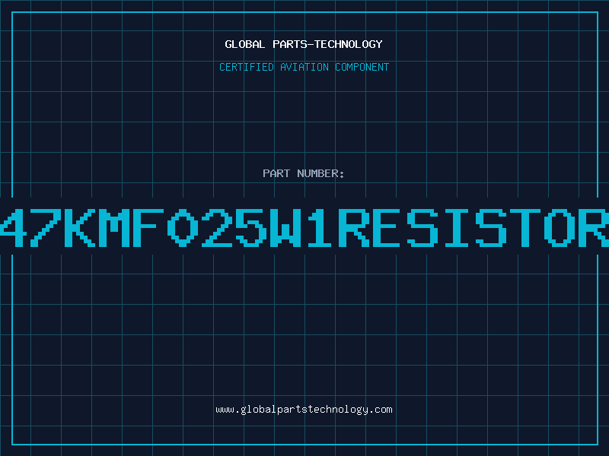Select the 47KMF025W1RESISTOR part number text
This screenshot has height=456, width=609.
[x=304, y=228]
